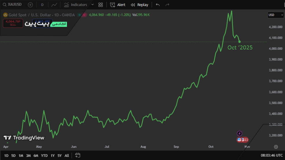This screenshot has height=160, width=285.
Task: Open the layout templates grid icon
Action: (101, 5)
